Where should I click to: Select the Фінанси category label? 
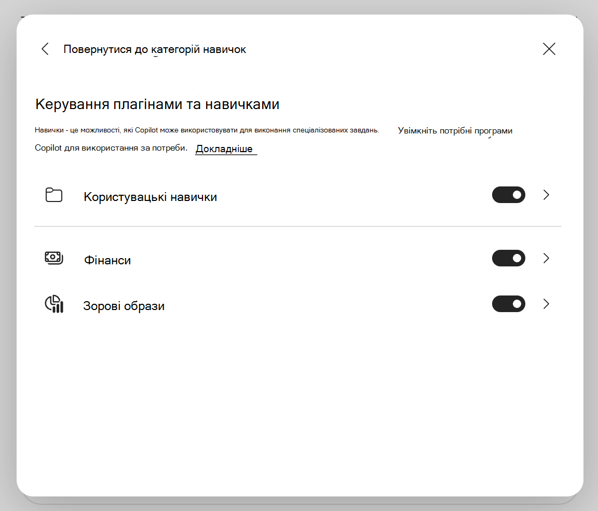(107, 260)
